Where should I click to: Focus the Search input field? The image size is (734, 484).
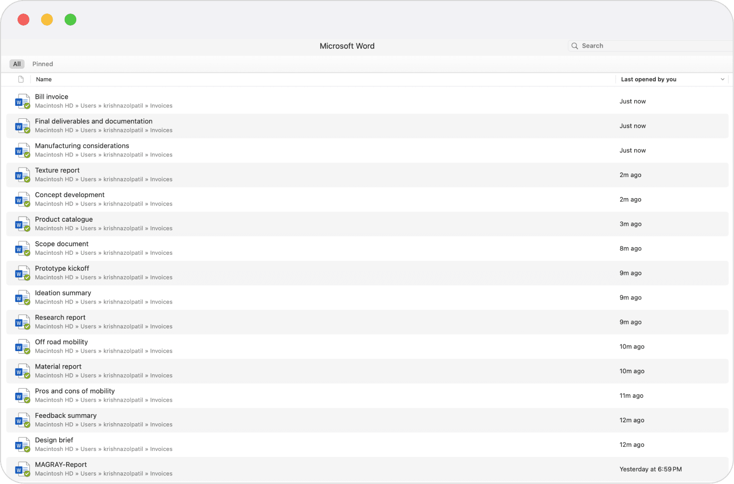[651, 46]
